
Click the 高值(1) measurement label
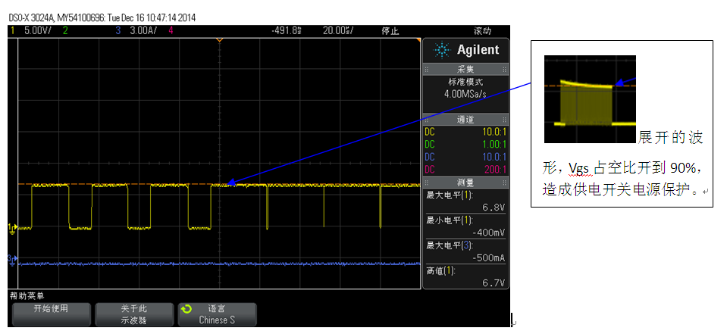(x=440, y=270)
